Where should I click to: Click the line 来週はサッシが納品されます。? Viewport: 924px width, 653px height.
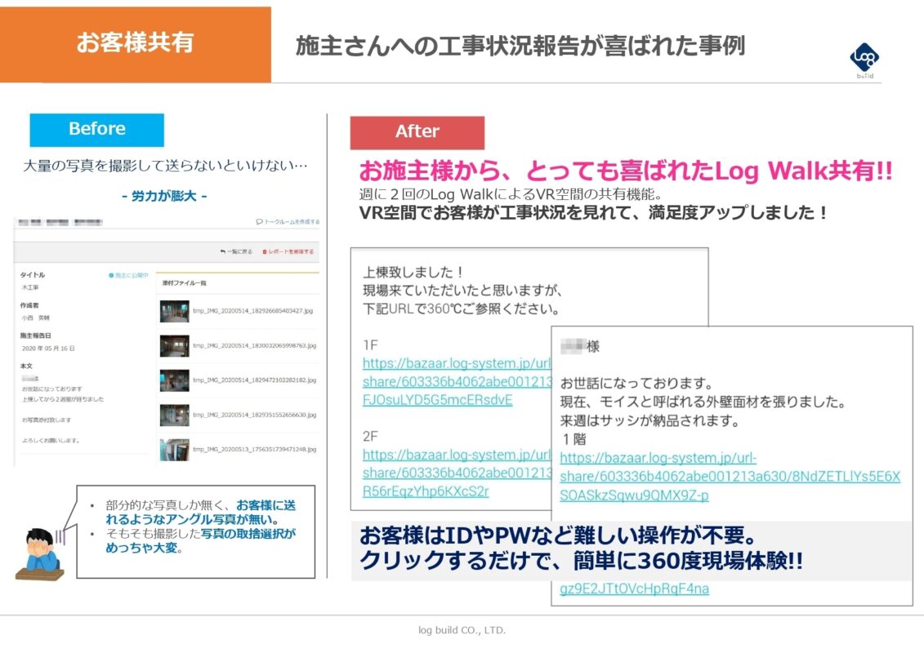[650, 420]
